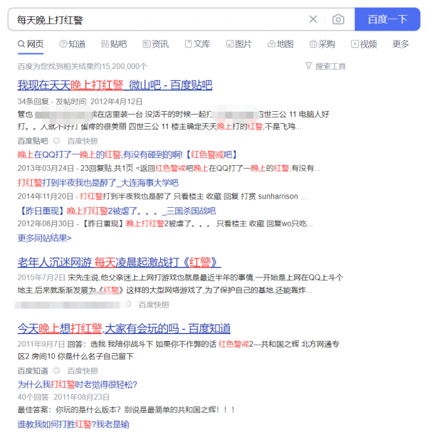The image size is (427, 432).
Task: Open 搜索工具 filter options
Action: [325, 66]
